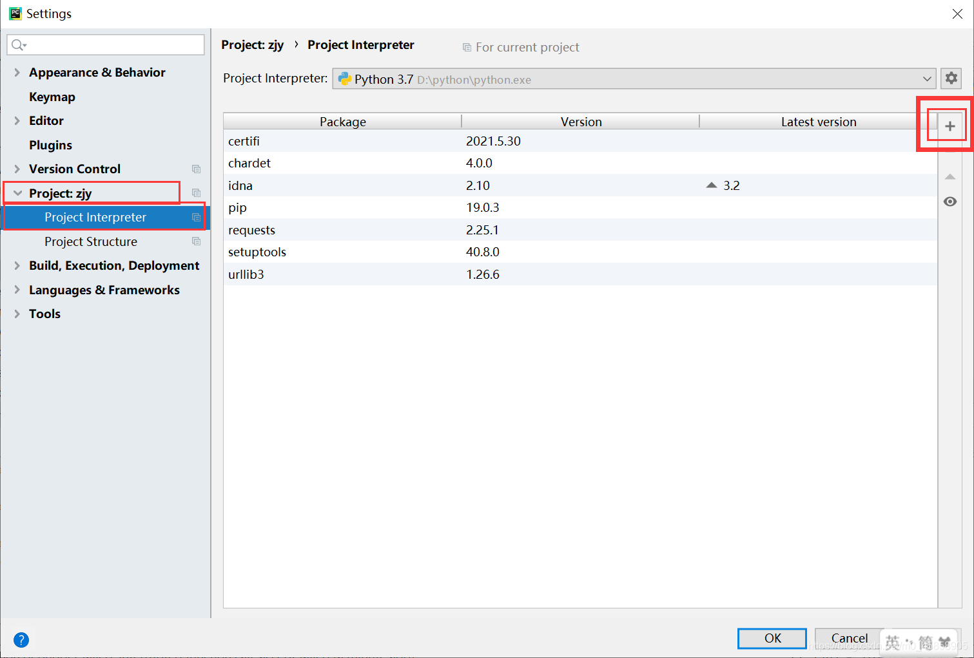Toggle visibility of early release packages
Viewport: 974px width, 658px height.
pyautogui.click(x=950, y=202)
